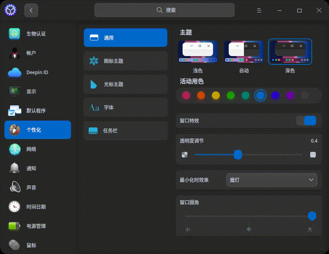Open the 字体 font settings page
This screenshot has height=254, width=329.
126,107
